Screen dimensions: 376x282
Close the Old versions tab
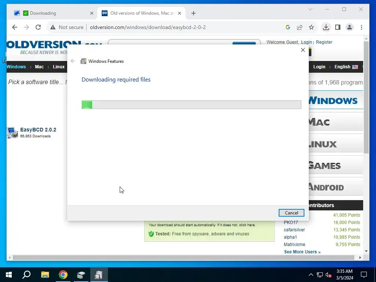[x=179, y=14]
